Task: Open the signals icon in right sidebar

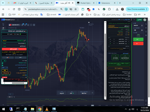Action: (146, 28)
